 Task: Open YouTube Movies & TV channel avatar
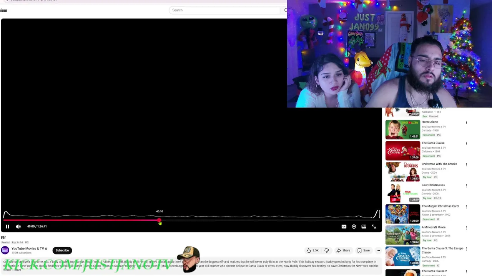tap(5, 250)
